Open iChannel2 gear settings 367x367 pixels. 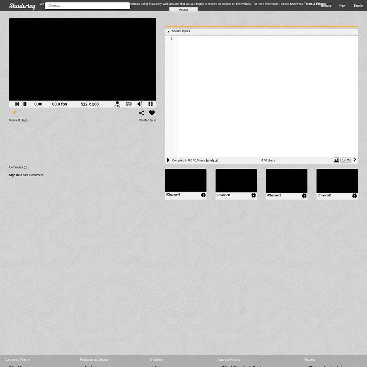click(x=304, y=196)
